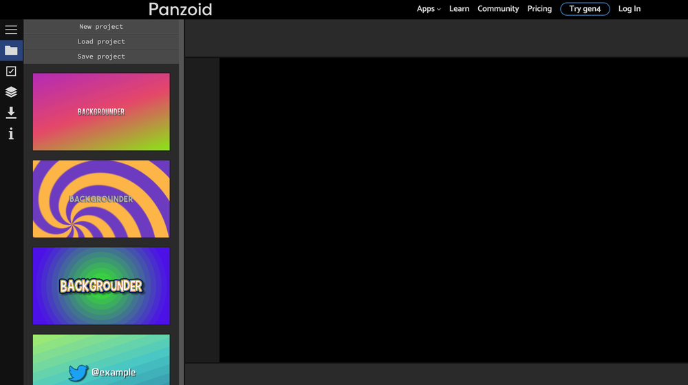Expand the Apps dropdown menu
The width and height of the screenshot is (688, 385).
coord(429,9)
